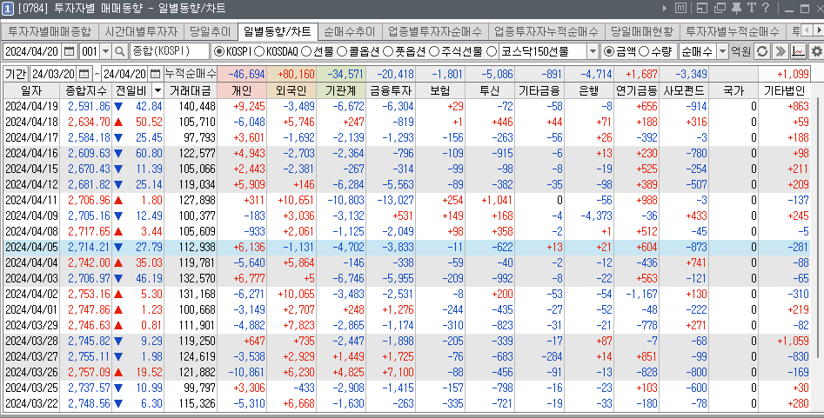Select the KOSDAQ radio button
Screen dimensions: 824x418
pyautogui.click(x=259, y=51)
